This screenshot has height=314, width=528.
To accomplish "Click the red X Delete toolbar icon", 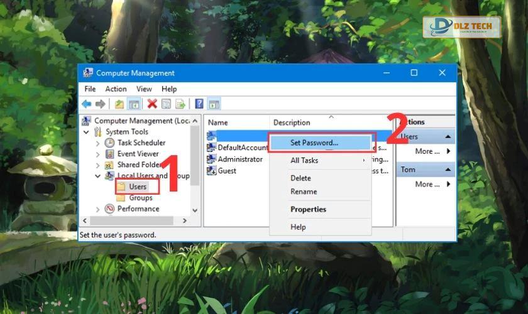I will point(152,104).
